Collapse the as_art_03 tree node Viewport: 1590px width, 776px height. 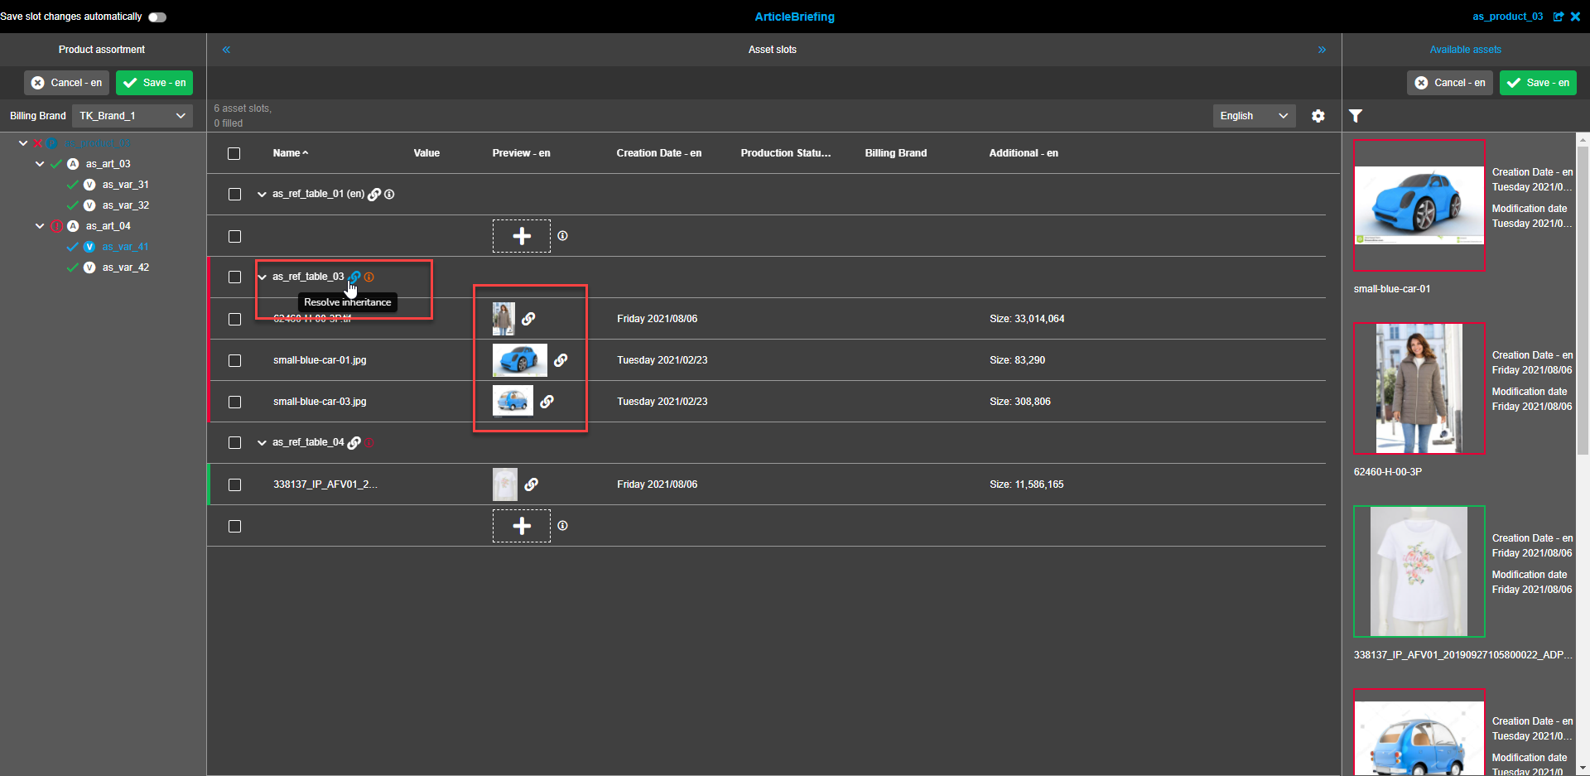click(39, 163)
